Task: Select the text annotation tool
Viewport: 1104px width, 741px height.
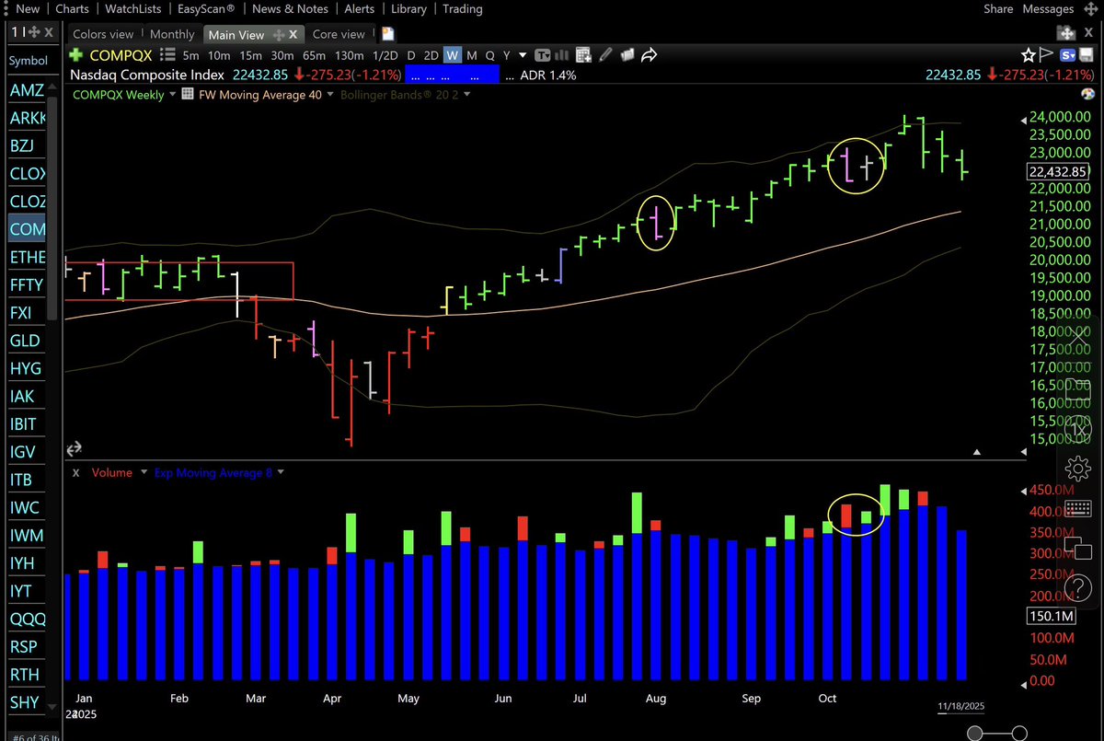Action: [x=544, y=54]
